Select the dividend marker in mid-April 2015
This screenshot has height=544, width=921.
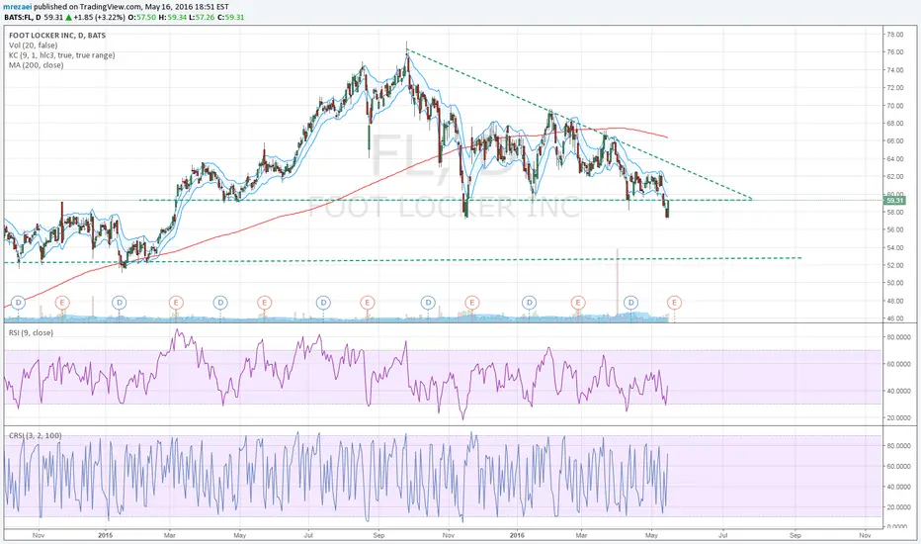click(x=220, y=303)
